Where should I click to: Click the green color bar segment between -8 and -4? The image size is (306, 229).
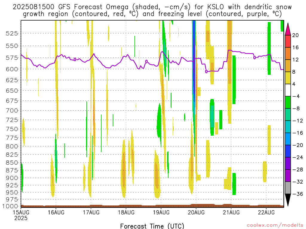[x=288, y=103]
